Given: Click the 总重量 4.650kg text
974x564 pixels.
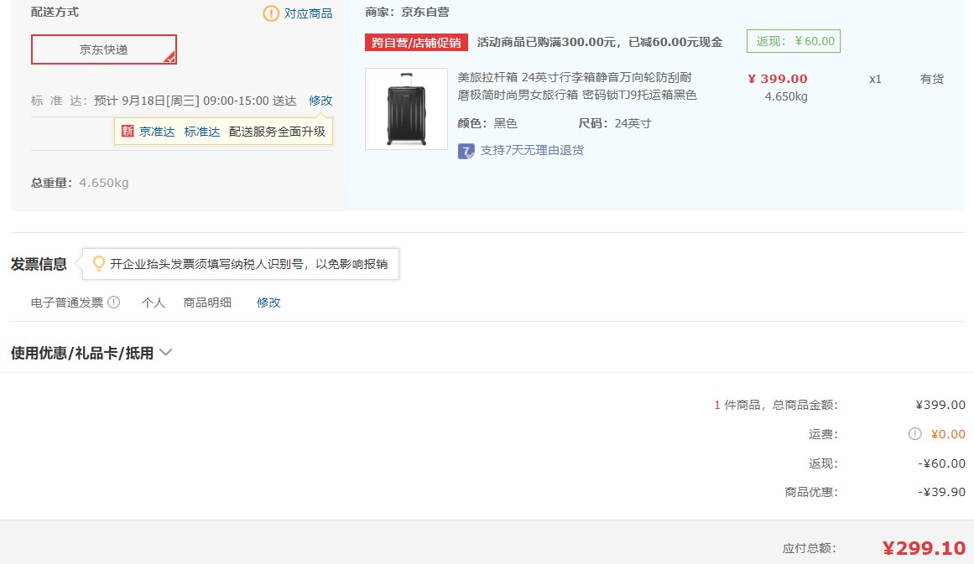Looking at the screenshot, I should (80, 183).
